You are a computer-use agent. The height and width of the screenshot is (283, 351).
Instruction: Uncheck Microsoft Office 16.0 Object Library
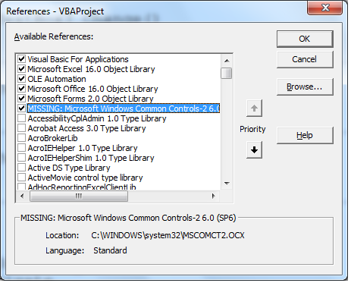22,89
